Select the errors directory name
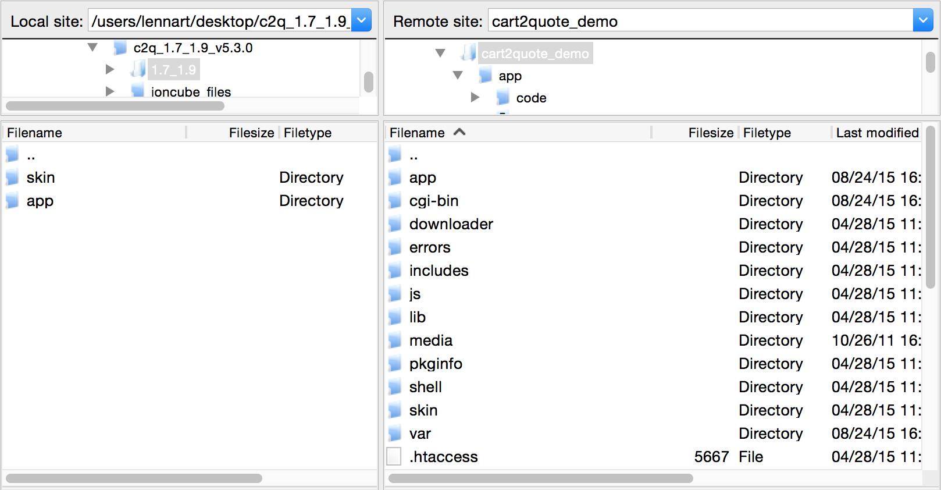Viewport: 941px width, 490px height. 430,247
